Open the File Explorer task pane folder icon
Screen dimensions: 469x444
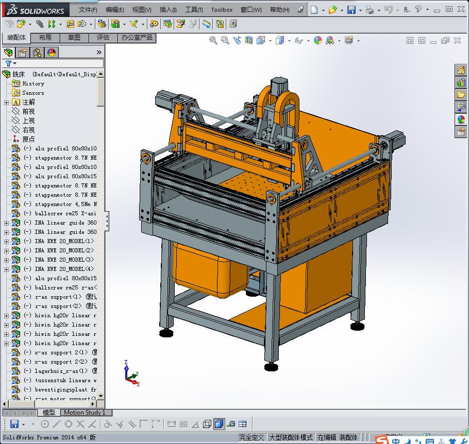pos(461,95)
